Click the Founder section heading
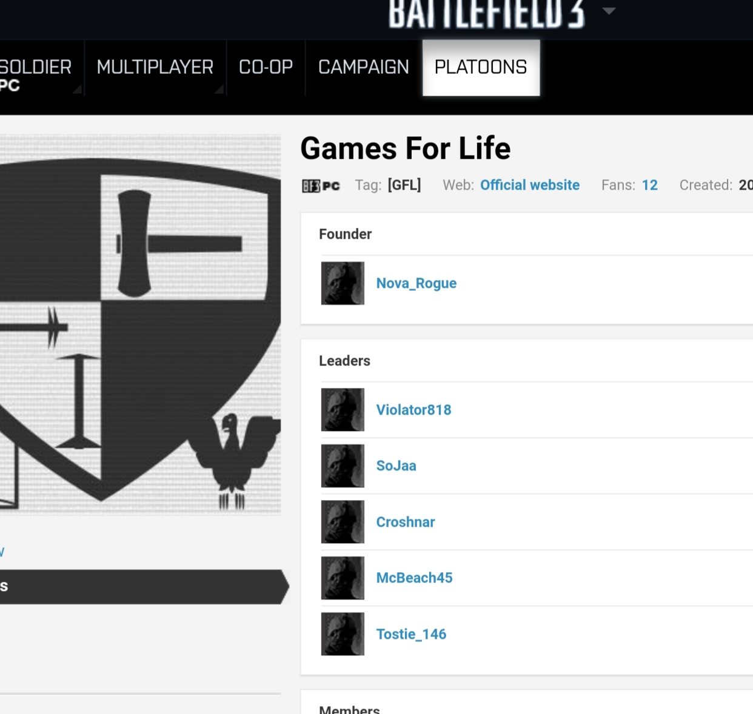This screenshot has height=714, width=753. (346, 234)
